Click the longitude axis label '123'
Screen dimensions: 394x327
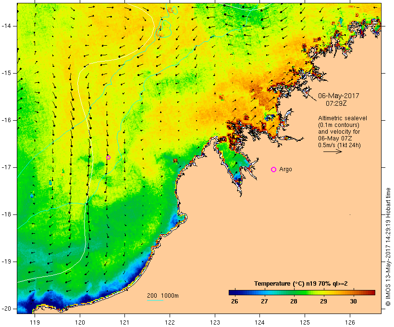coord(215,322)
